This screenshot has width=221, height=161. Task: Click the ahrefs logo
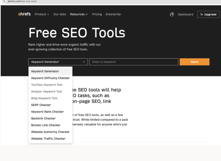[x=24, y=14]
